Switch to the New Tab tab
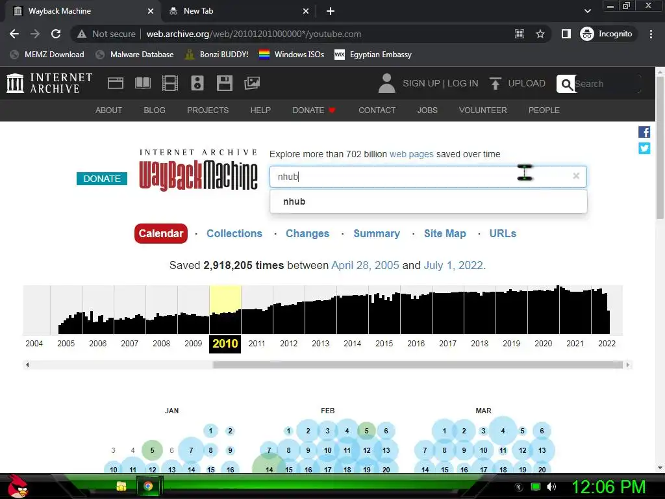Viewport: 665px width, 499px height. click(238, 12)
